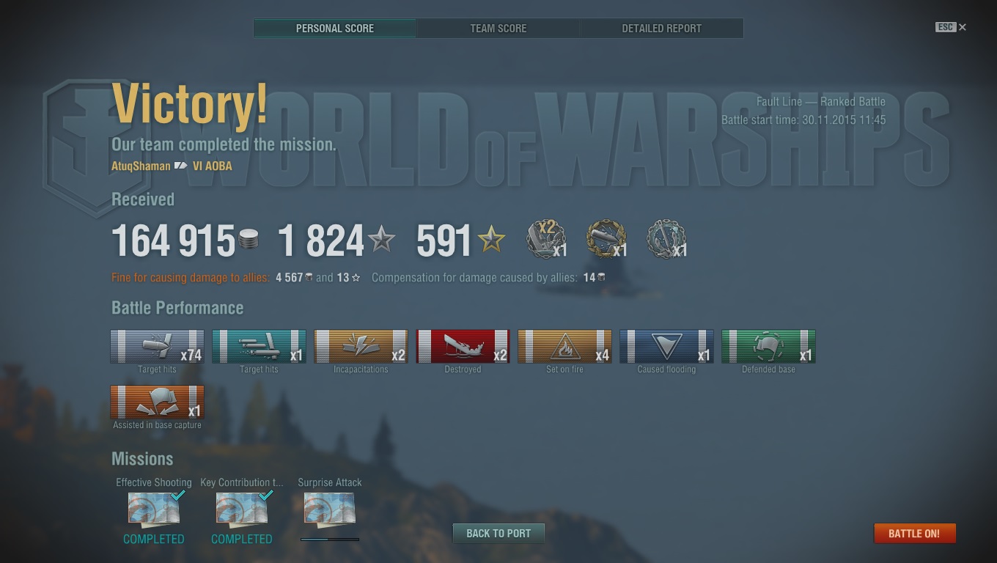Screen dimensions: 997x563
Task: Click the Caused flooding ribbon
Action: tap(666, 346)
